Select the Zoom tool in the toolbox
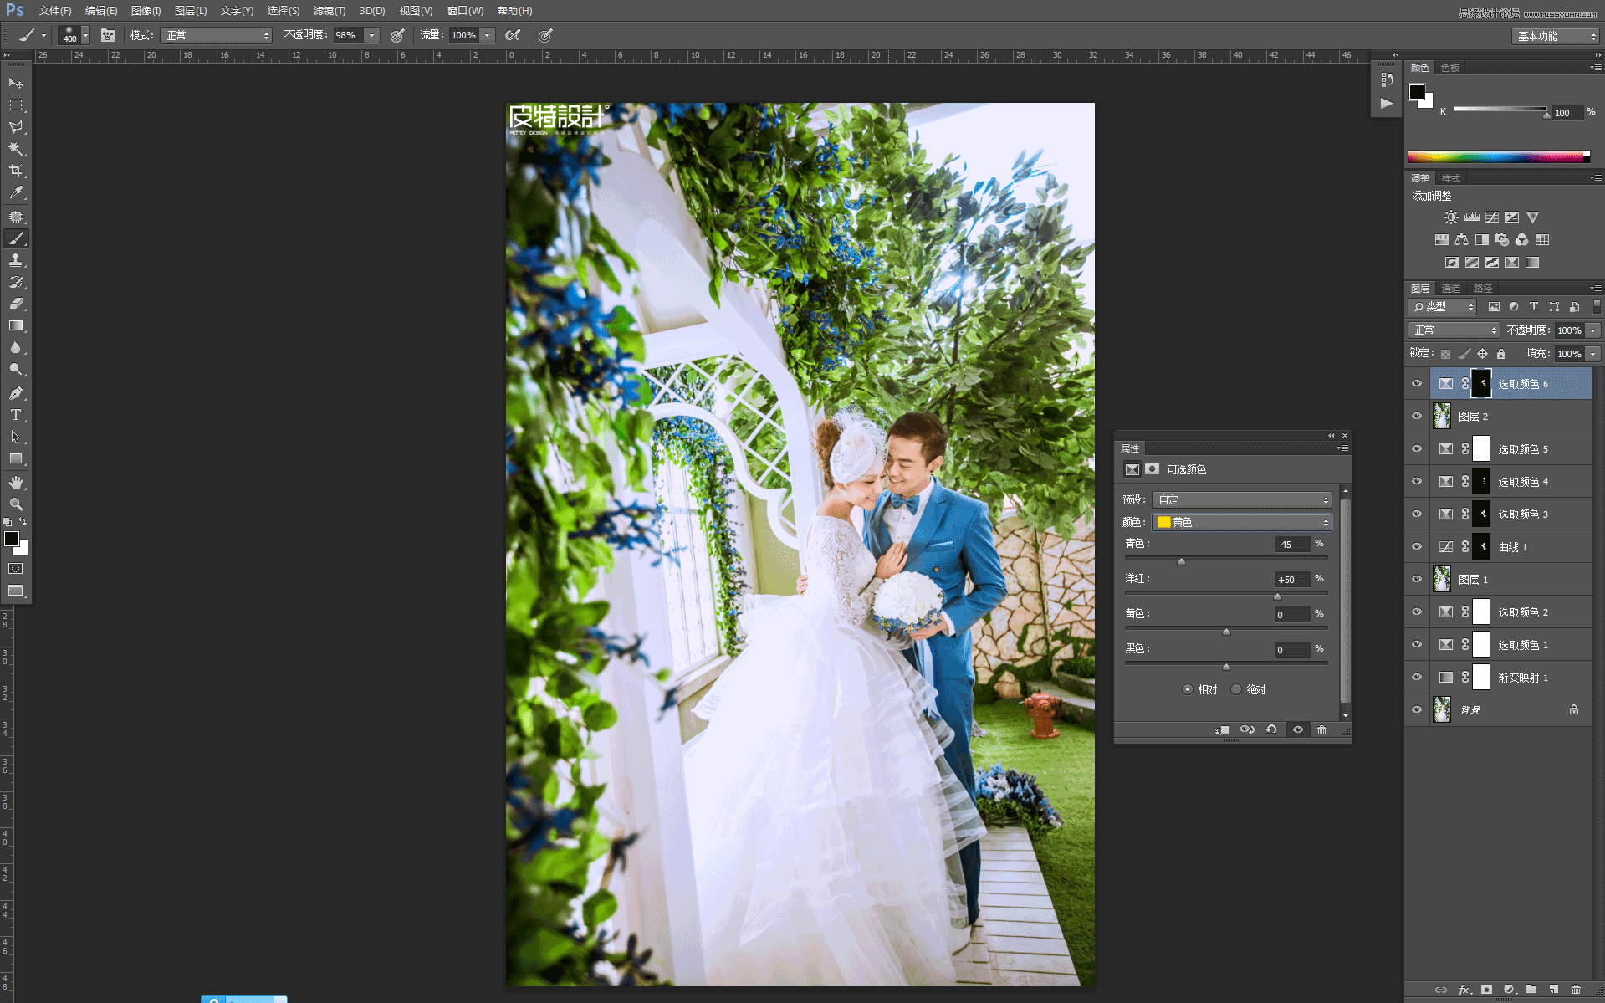The height and width of the screenshot is (1003, 1605). click(15, 504)
